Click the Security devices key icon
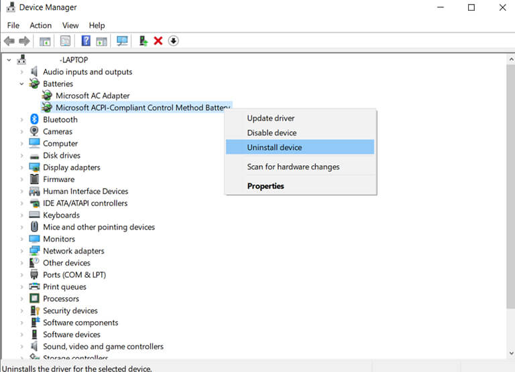Screen dimensions: 515x372 tap(35, 310)
